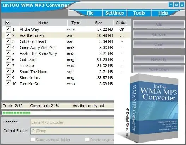Sort by the Size column header
This screenshot has height=145, width=186.
pos(99,23)
